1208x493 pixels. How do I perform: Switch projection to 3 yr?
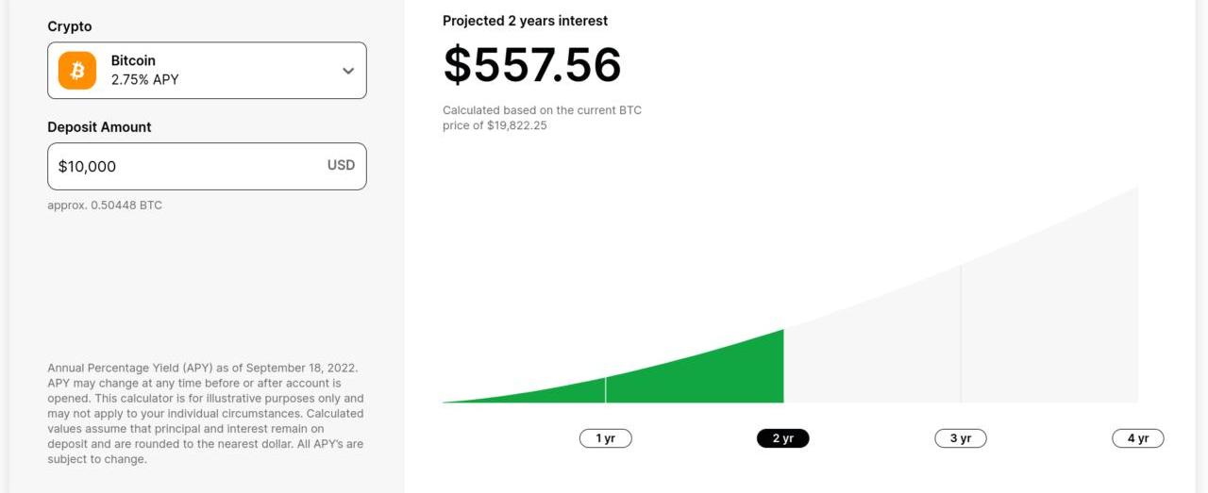tap(960, 438)
